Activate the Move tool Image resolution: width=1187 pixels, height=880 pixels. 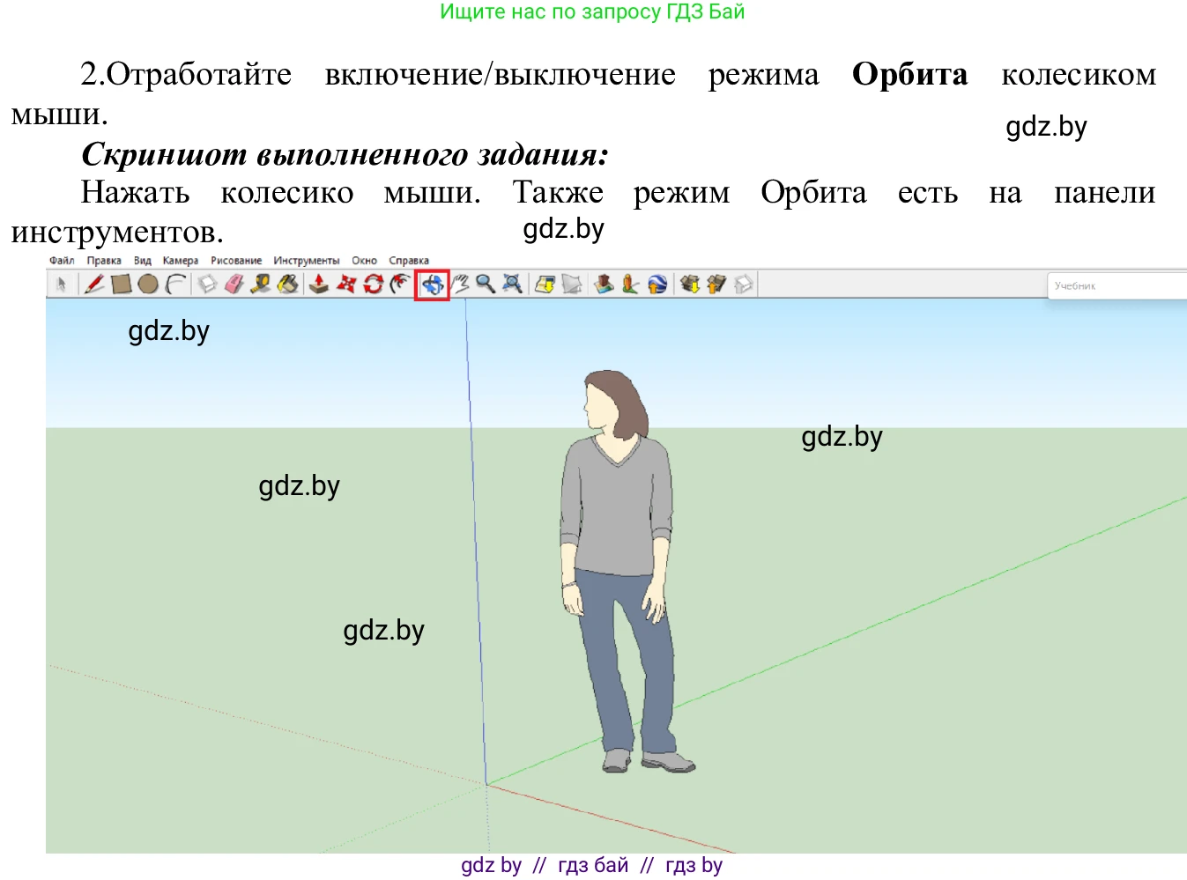point(346,284)
